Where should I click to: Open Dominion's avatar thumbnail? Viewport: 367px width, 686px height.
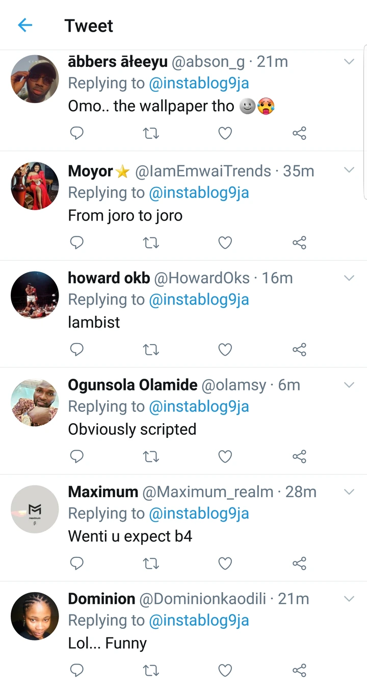click(35, 616)
